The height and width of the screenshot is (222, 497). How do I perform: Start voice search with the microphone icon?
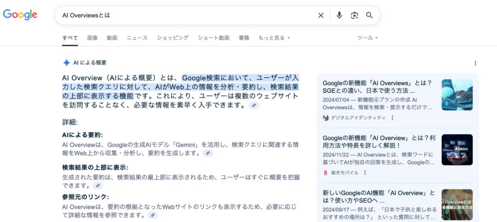click(x=339, y=15)
